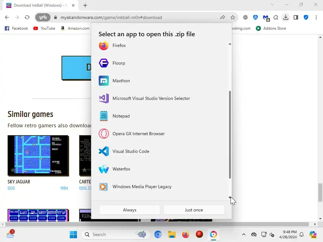Screen dimensions: 323x242
Task: Click the DOS platform link under Sky Jaguar
Action: [x=11, y=188]
